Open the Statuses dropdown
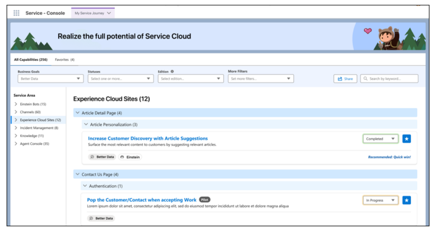The image size is (440, 232). pyautogui.click(x=120, y=79)
